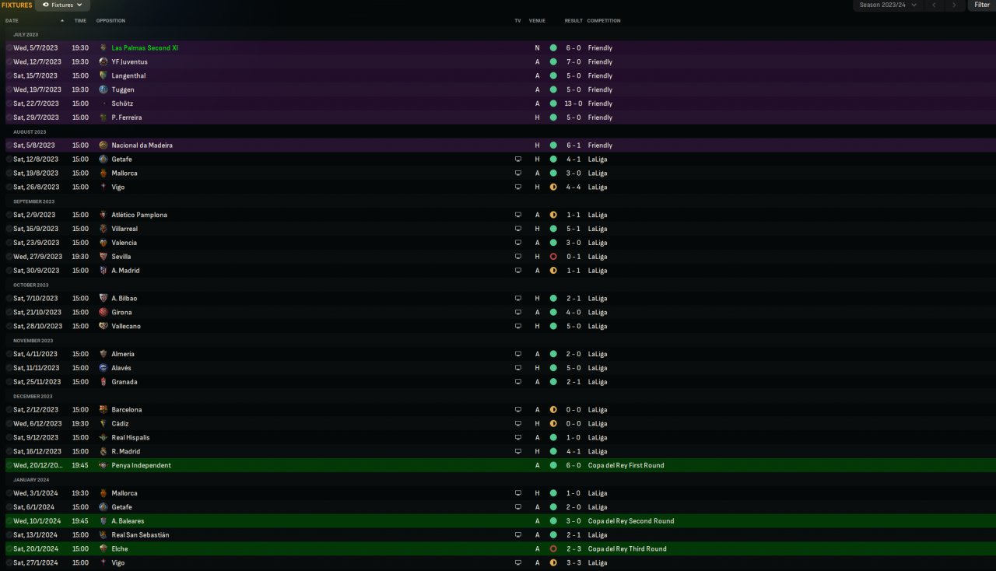Screen dimensions: 996x571
Task: Click the red loss indicator on Sevilla row
Action: tap(553, 257)
